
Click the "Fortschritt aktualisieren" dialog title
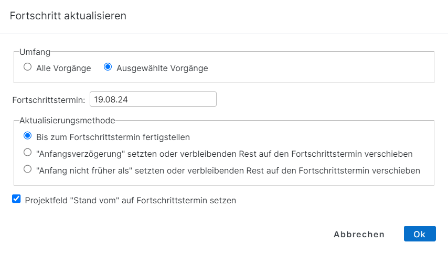(68, 16)
